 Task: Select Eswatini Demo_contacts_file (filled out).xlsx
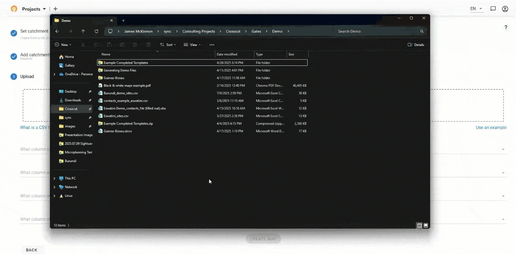tap(202, 108)
